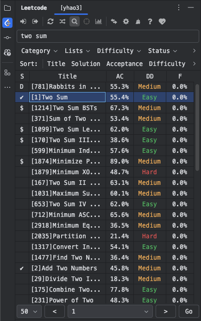Expand more sort options chevron
This screenshot has width=201, height=321.
click(x=194, y=64)
